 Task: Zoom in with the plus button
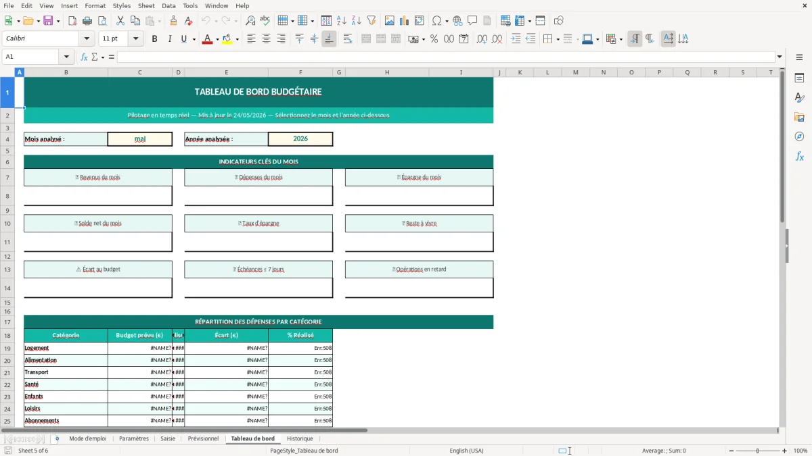(785, 451)
